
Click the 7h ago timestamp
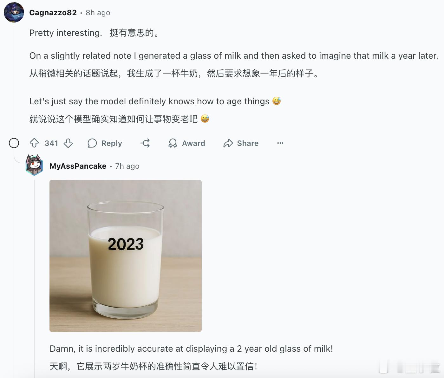(x=127, y=166)
